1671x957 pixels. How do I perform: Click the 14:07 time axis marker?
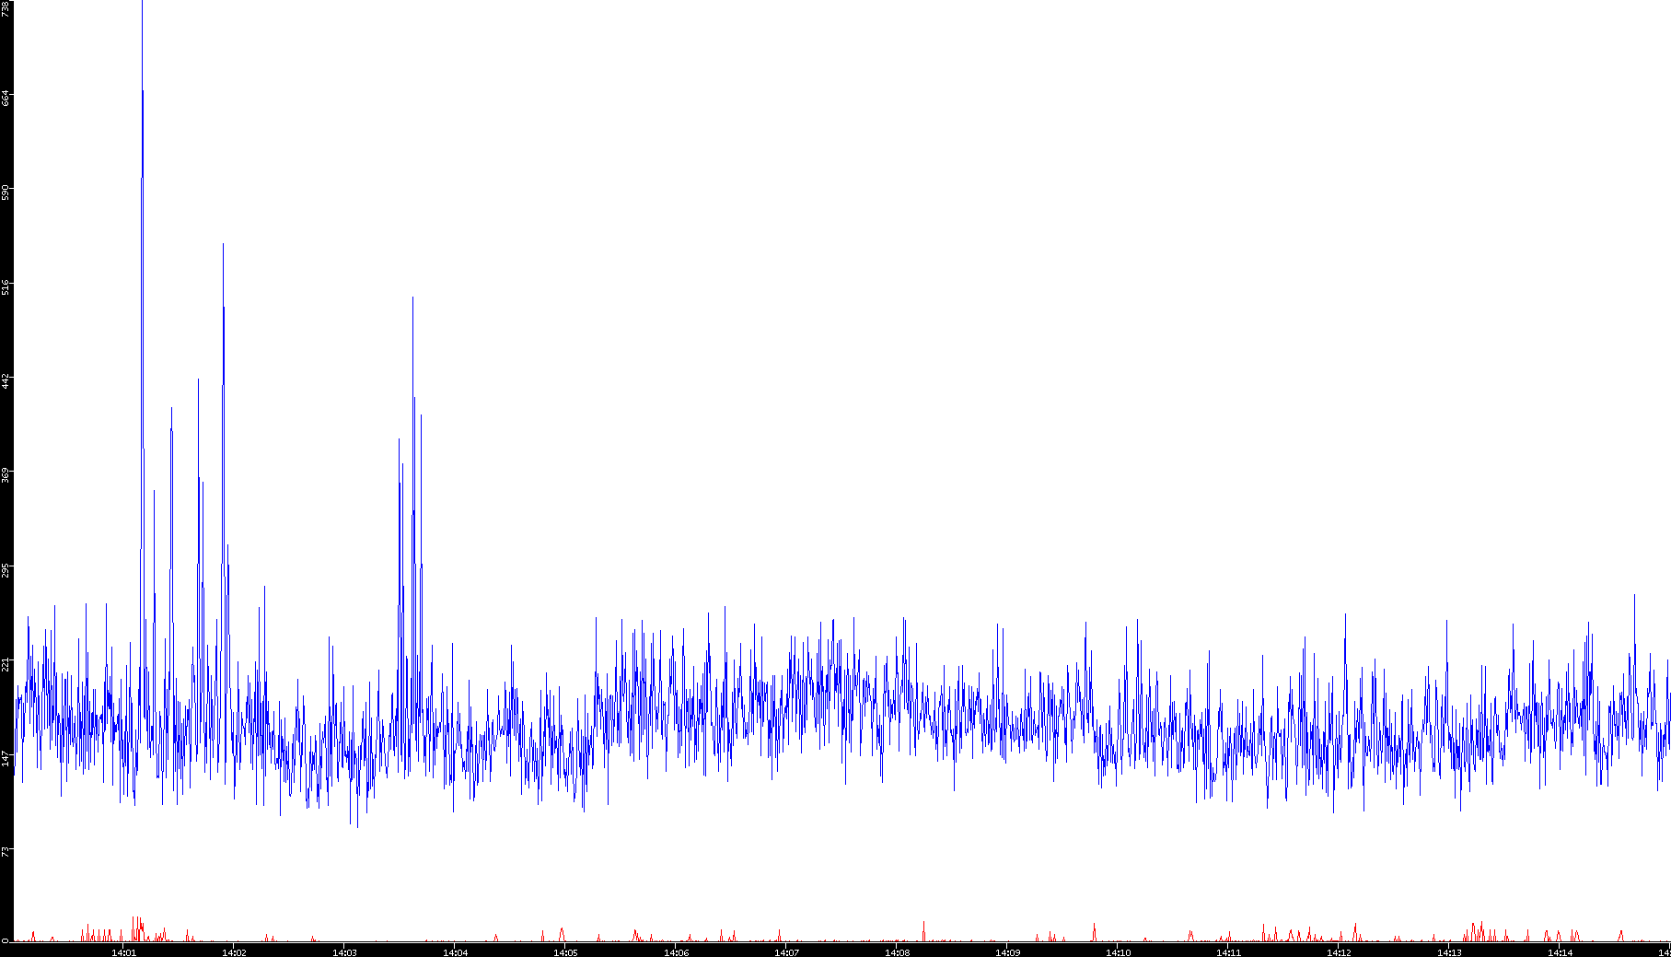pyautogui.click(x=786, y=951)
